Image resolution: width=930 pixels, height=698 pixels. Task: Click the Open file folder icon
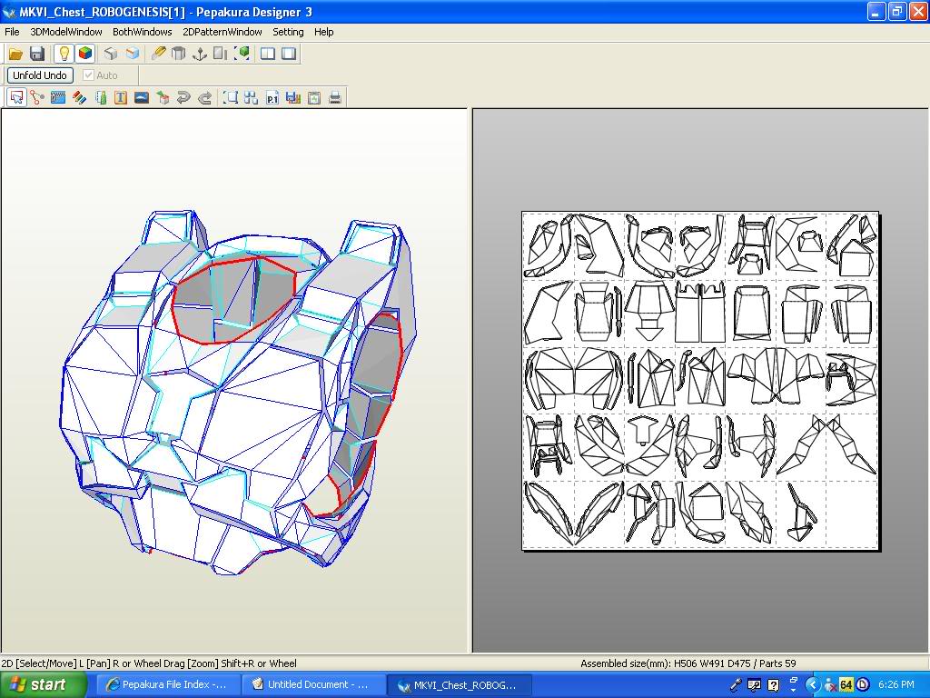[15, 54]
